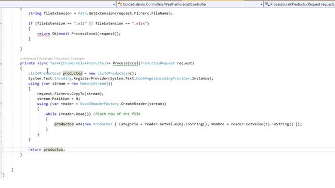Click the method icon beside ProcessExcel member
335x188 pixels.
coord(267,4)
